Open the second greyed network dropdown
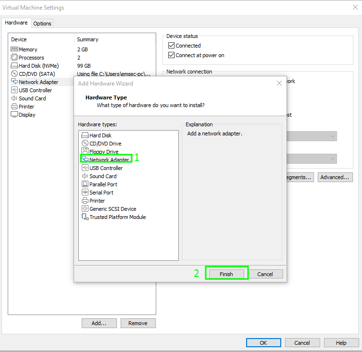362x352 pixels. (x=333, y=159)
